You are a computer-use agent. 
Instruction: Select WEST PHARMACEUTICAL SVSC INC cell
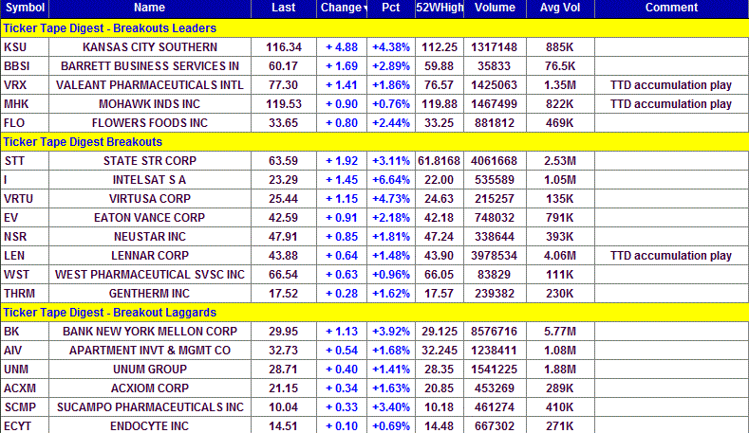(149, 275)
